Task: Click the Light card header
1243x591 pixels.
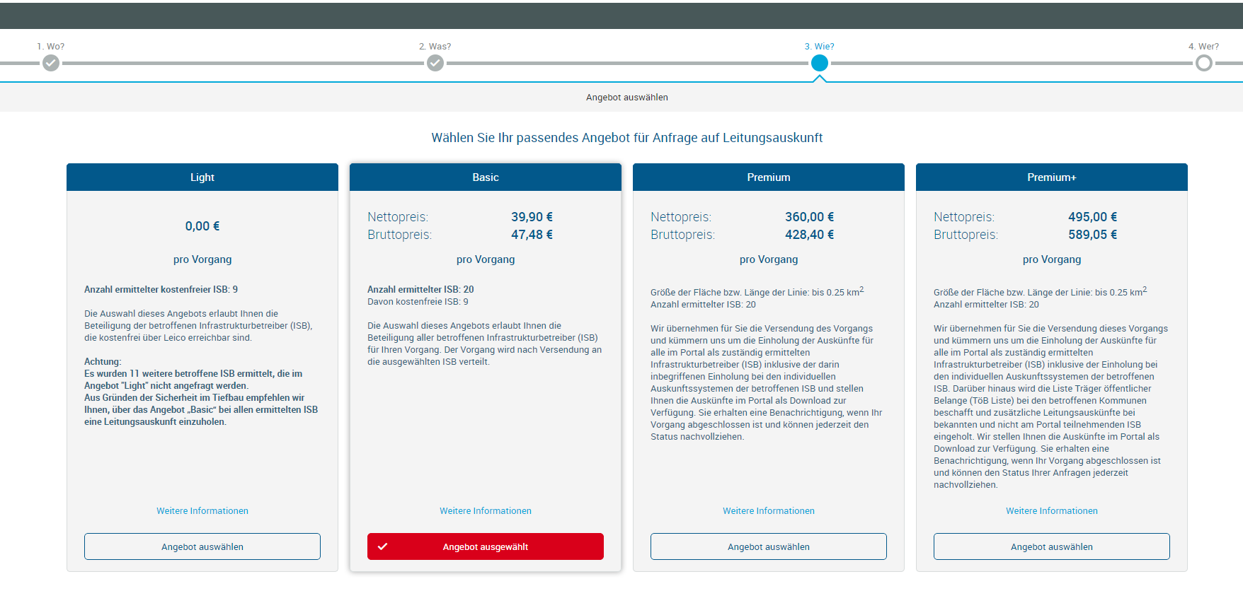Action: (202, 177)
